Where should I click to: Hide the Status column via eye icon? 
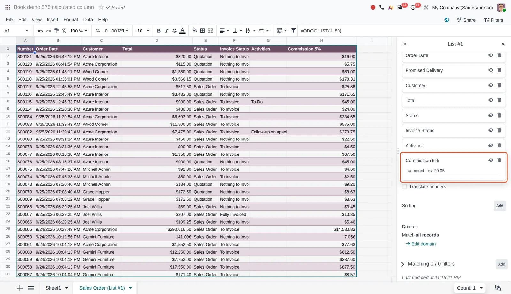491,115
